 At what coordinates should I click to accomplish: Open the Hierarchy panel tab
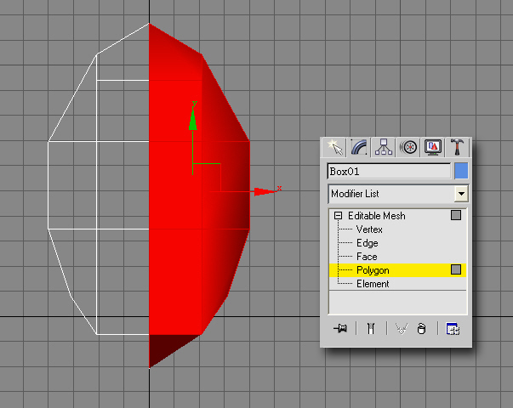(x=384, y=147)
